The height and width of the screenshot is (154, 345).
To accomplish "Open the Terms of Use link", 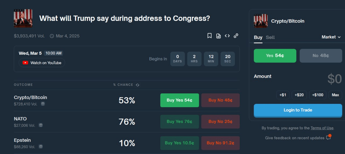I will tap(322, 128).
